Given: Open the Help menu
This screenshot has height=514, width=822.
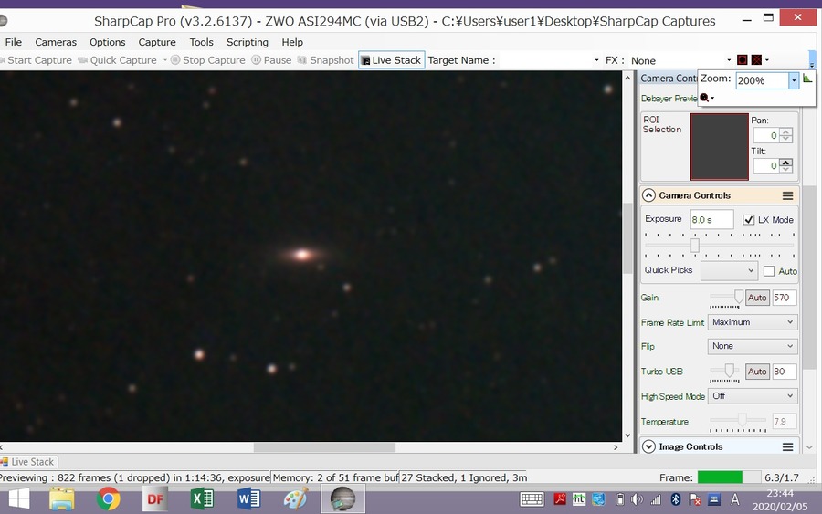Looking at the screenshot, I should (x=292, y=42).
